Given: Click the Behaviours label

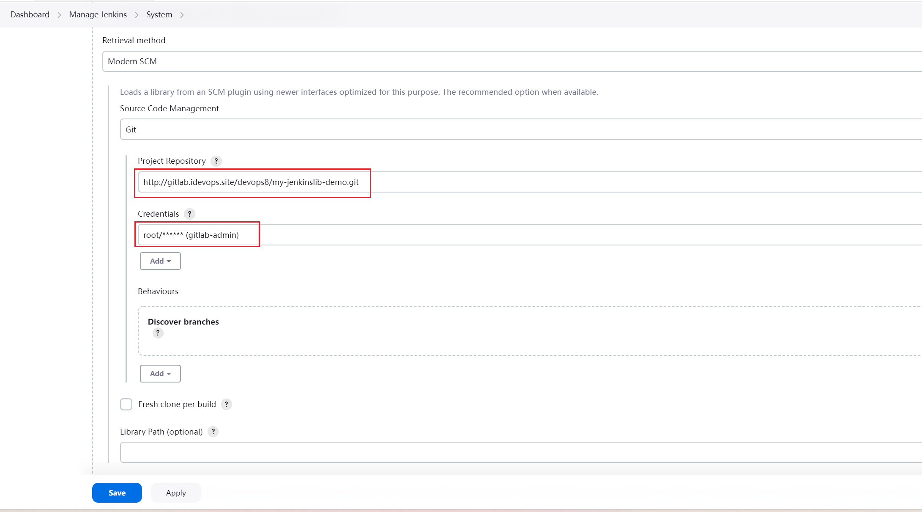Looking at the screenshot, I should coord(158,292).
